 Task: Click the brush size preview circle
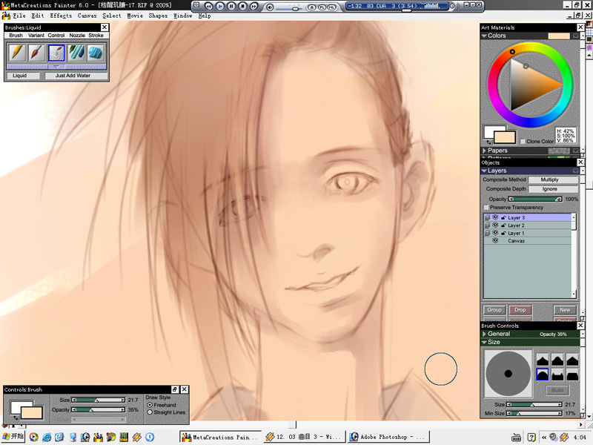coord(508,374)
